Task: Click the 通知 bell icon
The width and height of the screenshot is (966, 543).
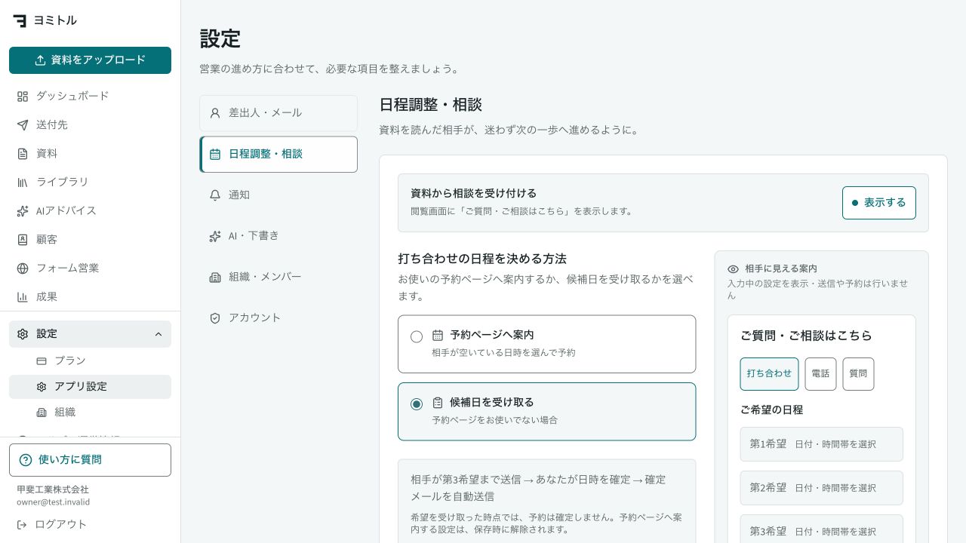Action: tap(215, 195)
